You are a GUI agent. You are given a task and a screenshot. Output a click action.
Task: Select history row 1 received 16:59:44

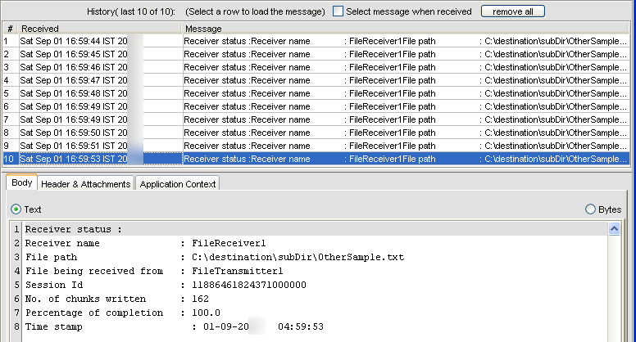[316, 41]
